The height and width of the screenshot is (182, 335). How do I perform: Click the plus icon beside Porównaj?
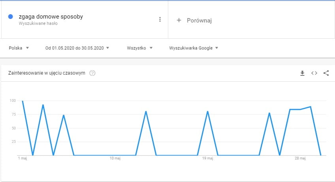click(x=179, y=20)
